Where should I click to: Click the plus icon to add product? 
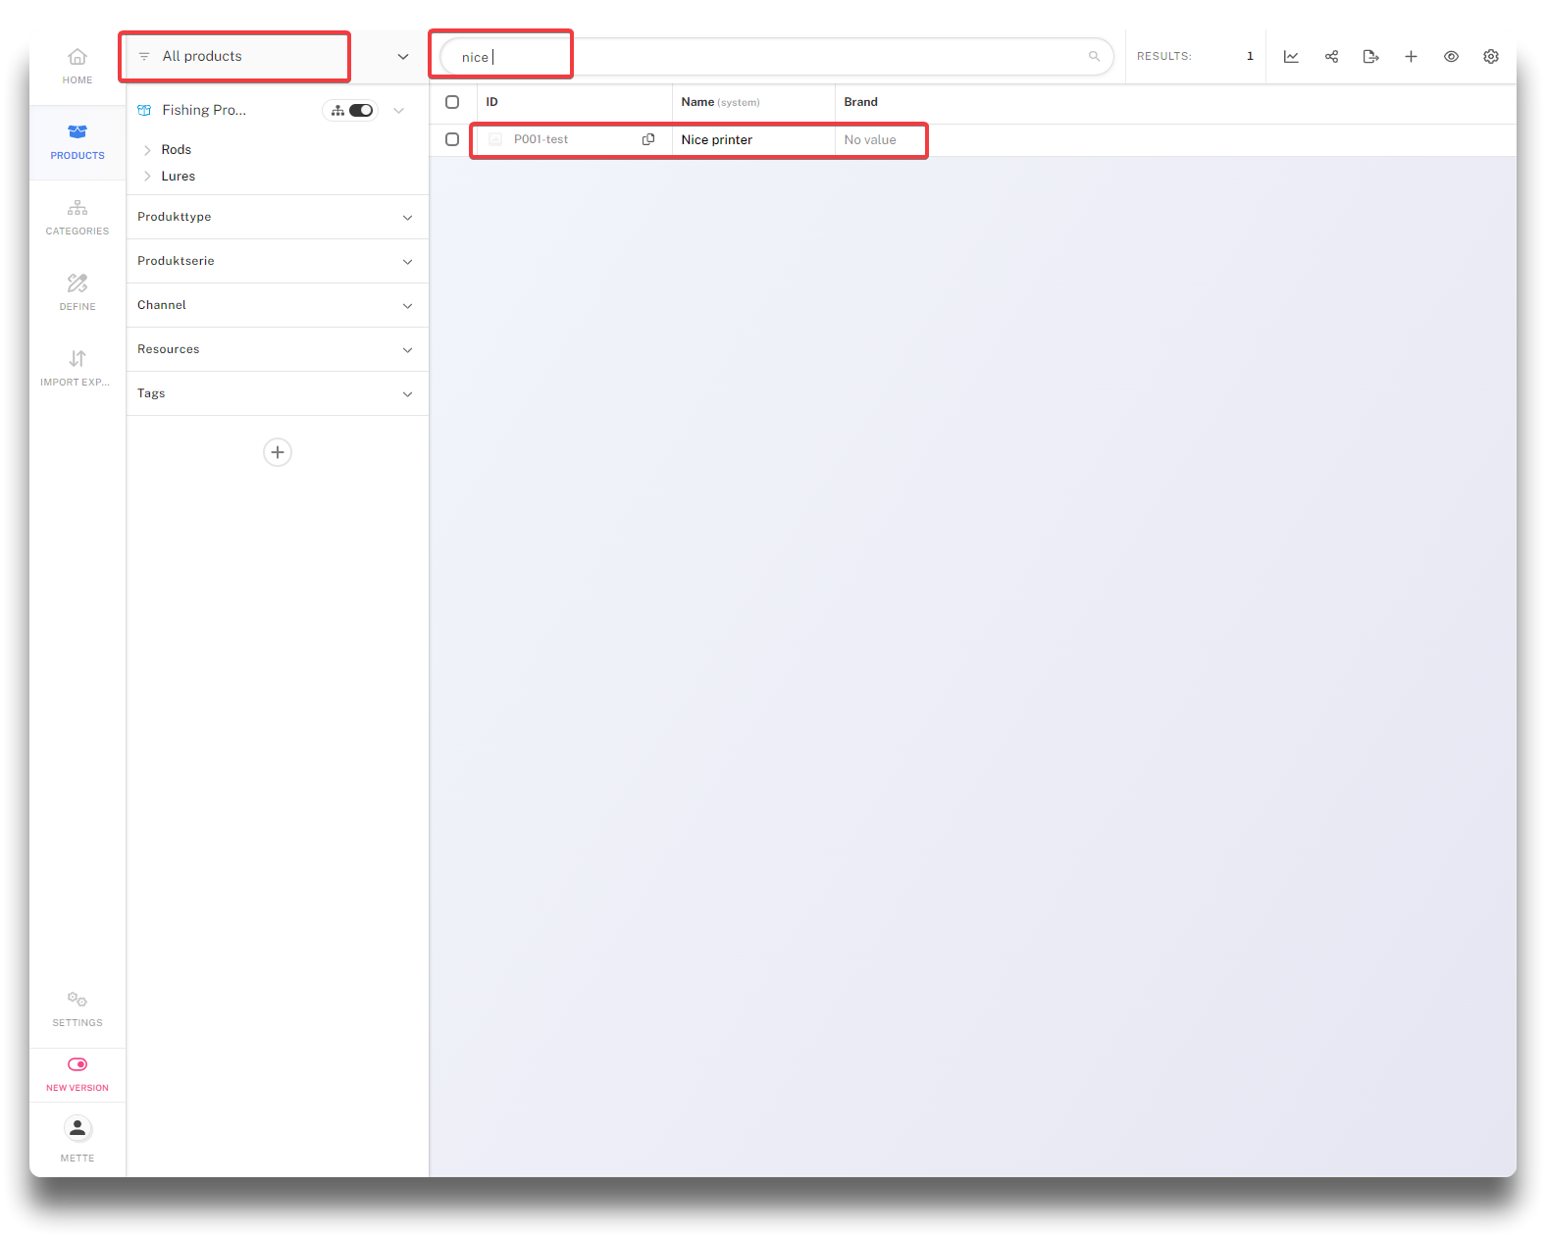coord(1411,57)
